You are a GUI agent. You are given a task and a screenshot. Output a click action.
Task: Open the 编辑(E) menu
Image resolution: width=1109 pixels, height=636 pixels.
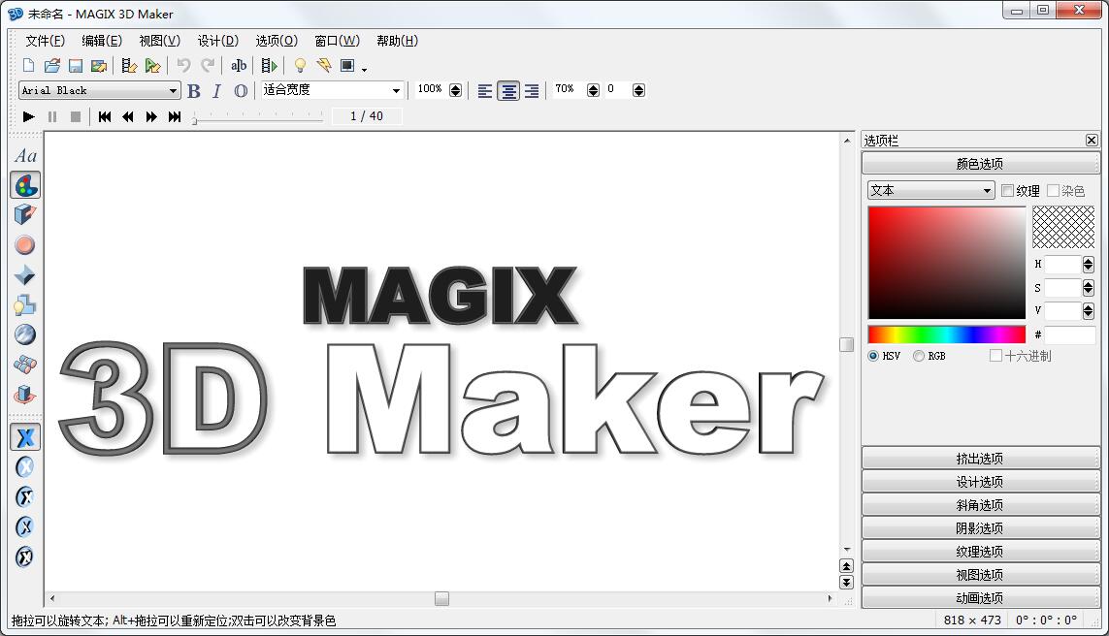102,41
